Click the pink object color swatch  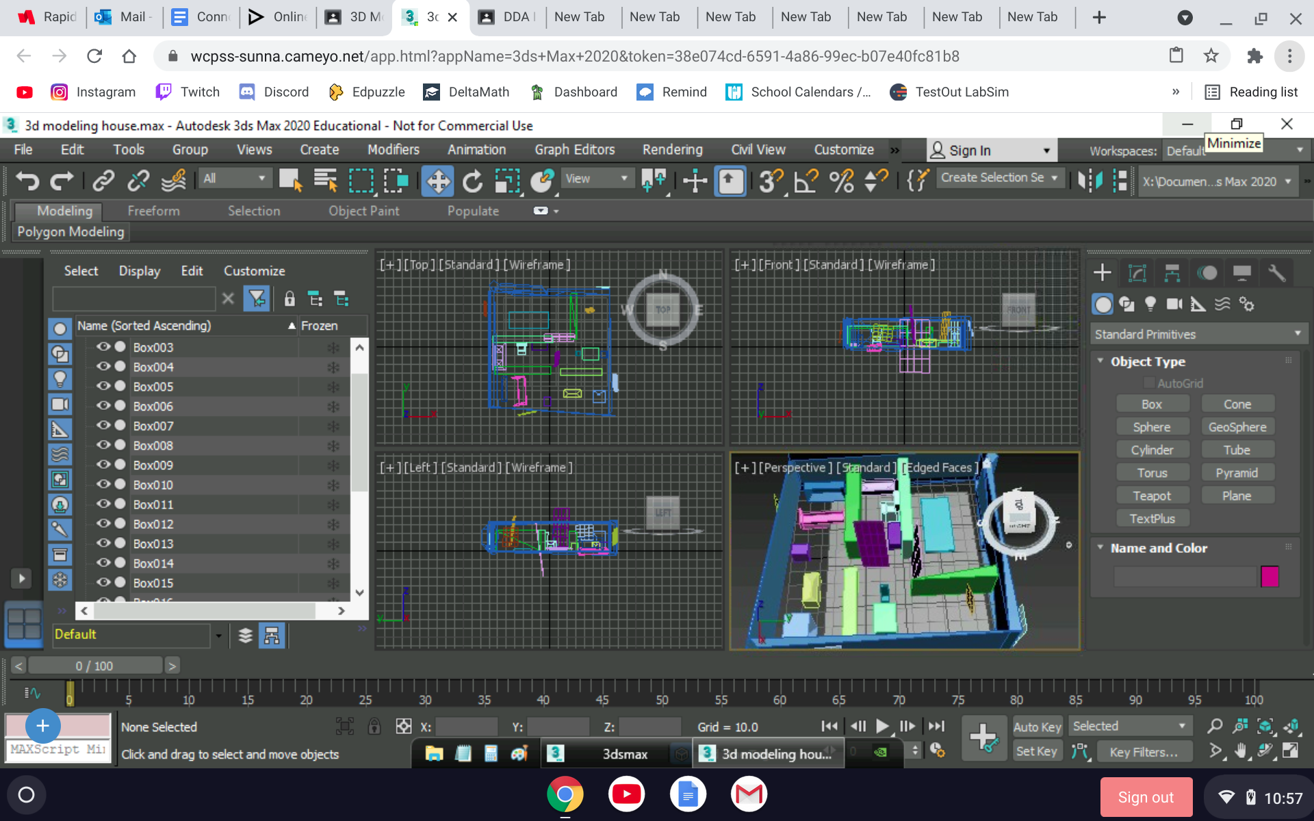(1271, 577)
